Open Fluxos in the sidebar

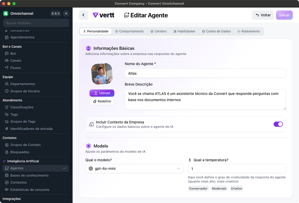click(15, 68)
